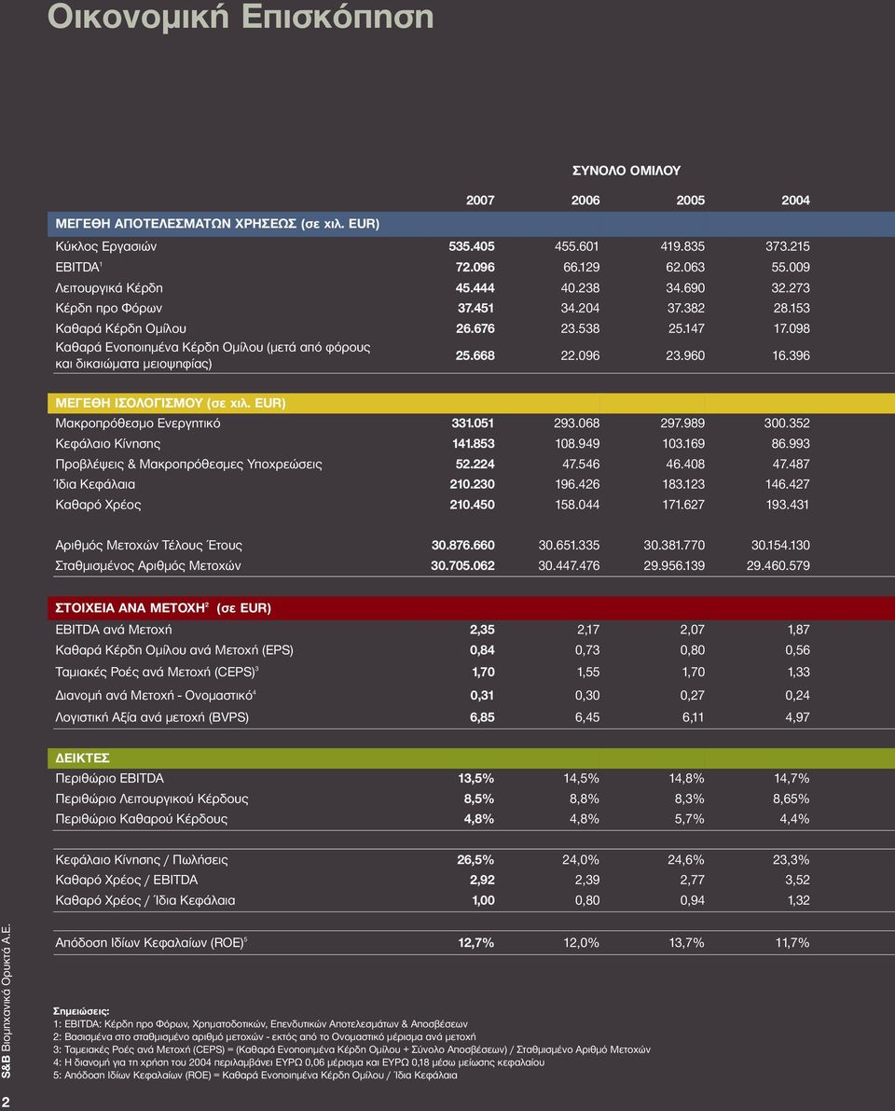895x1111 pixels.
Task: Click BVPS 2005 value 6,11
Action: tap(694, 717)
